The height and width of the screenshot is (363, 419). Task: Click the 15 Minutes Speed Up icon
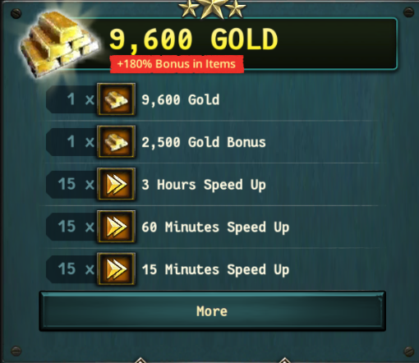click(116, 269)
